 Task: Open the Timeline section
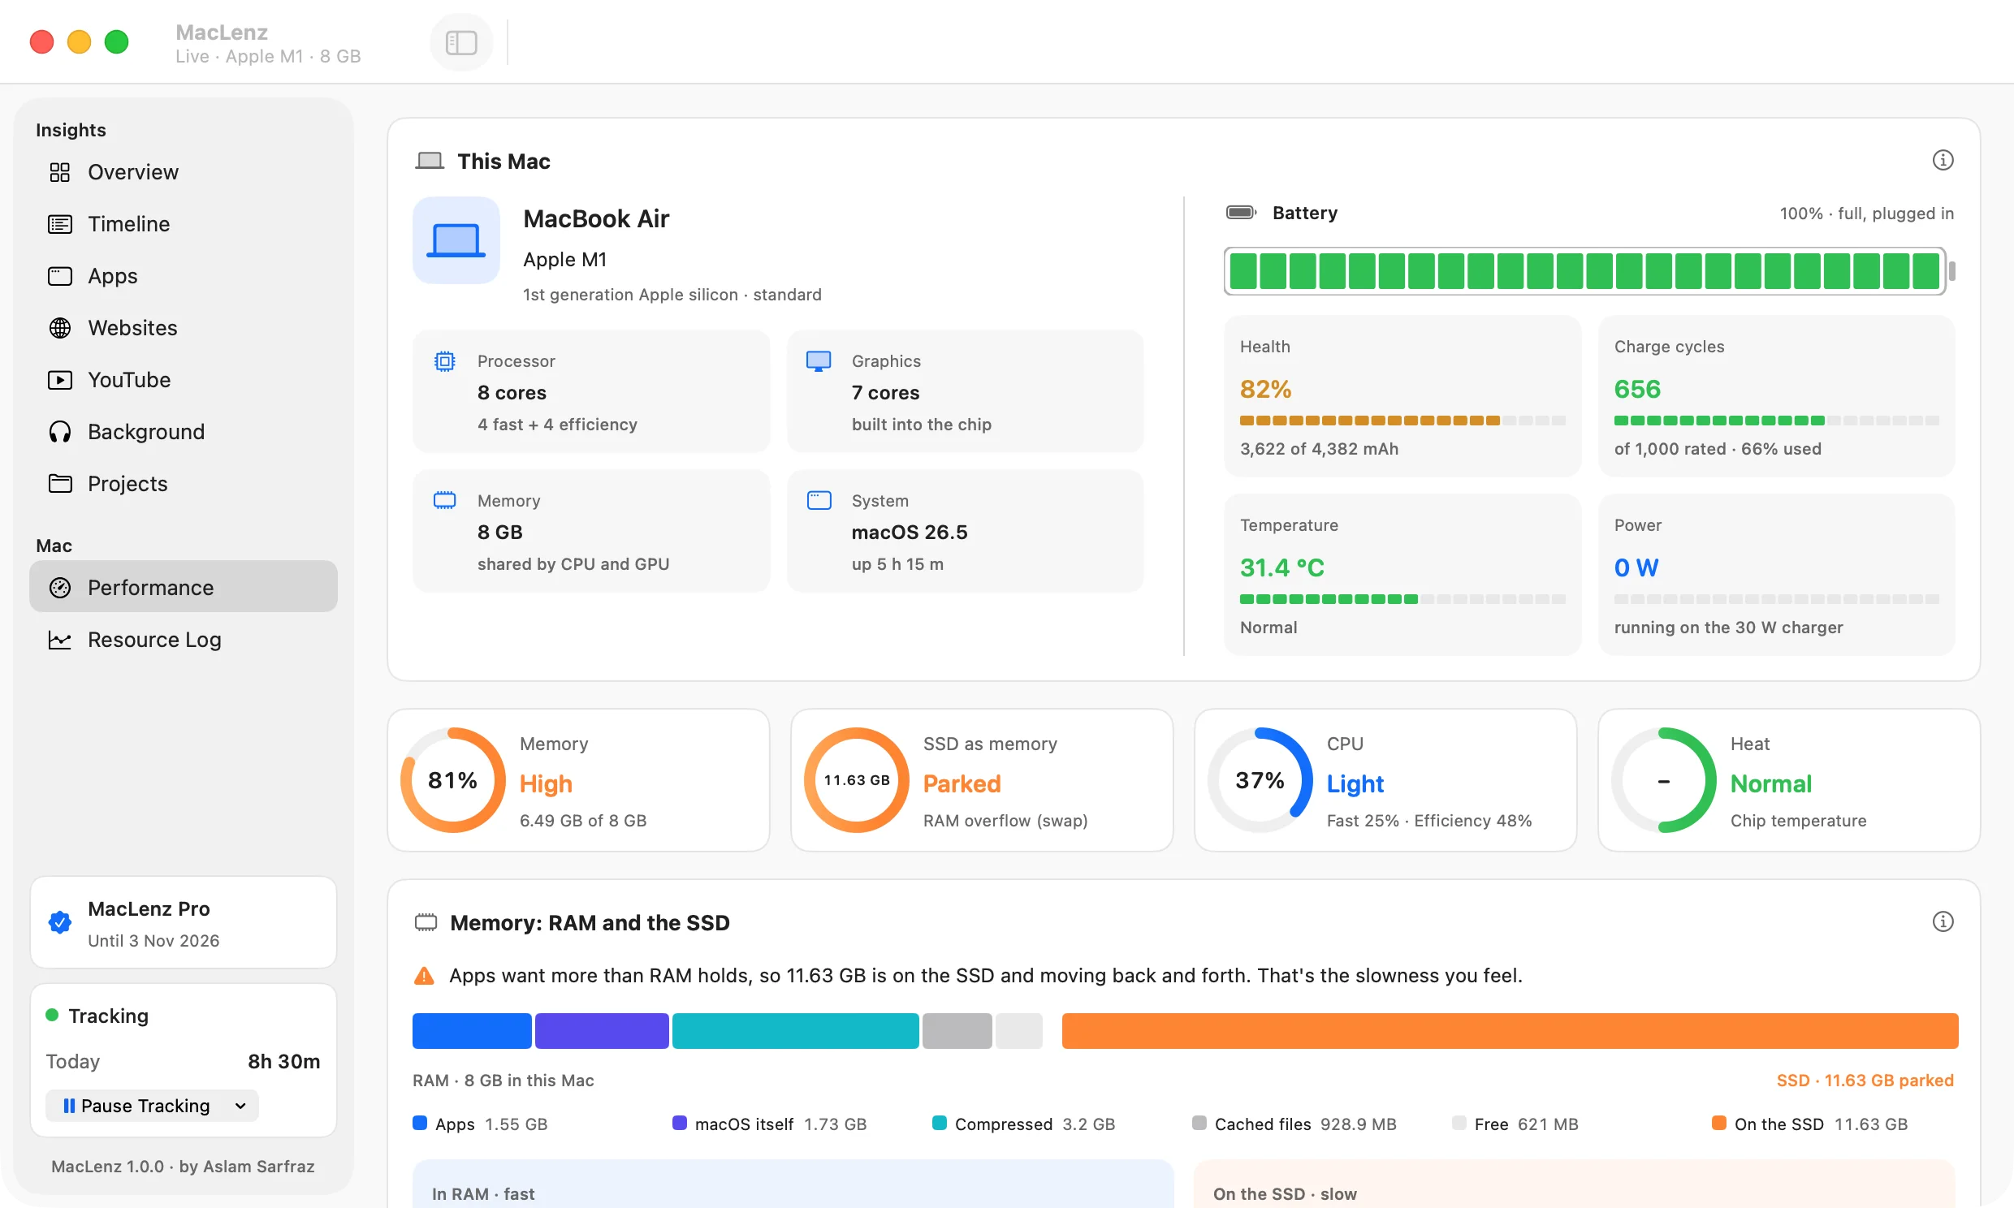pyautogui.click(x=184, y=224)
